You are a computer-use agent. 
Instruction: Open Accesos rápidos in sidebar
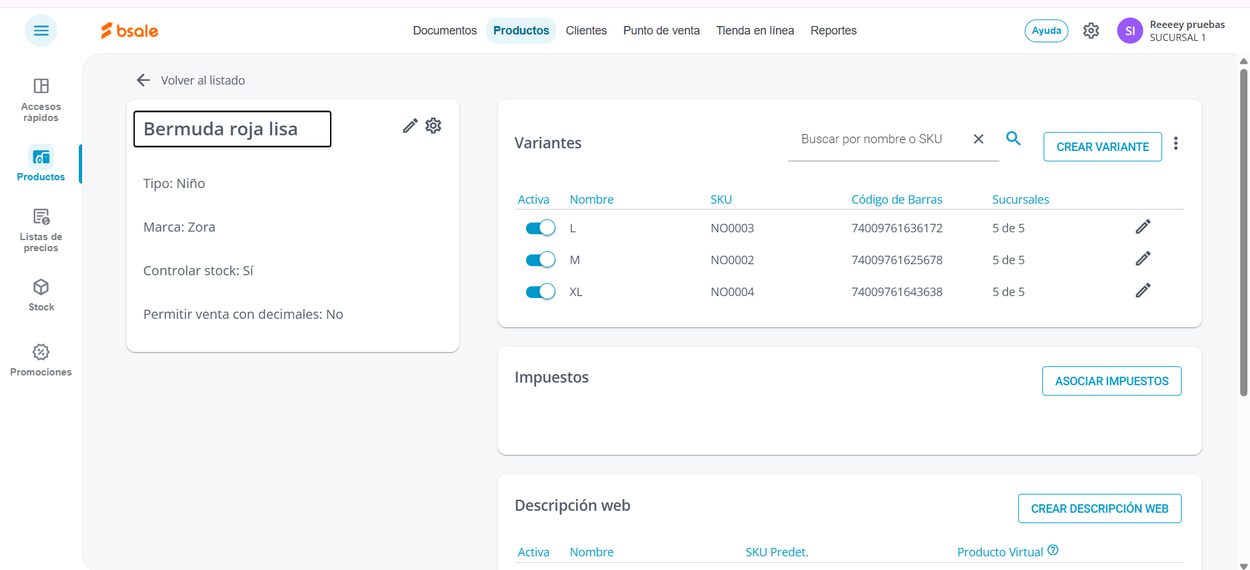[41, 100]
